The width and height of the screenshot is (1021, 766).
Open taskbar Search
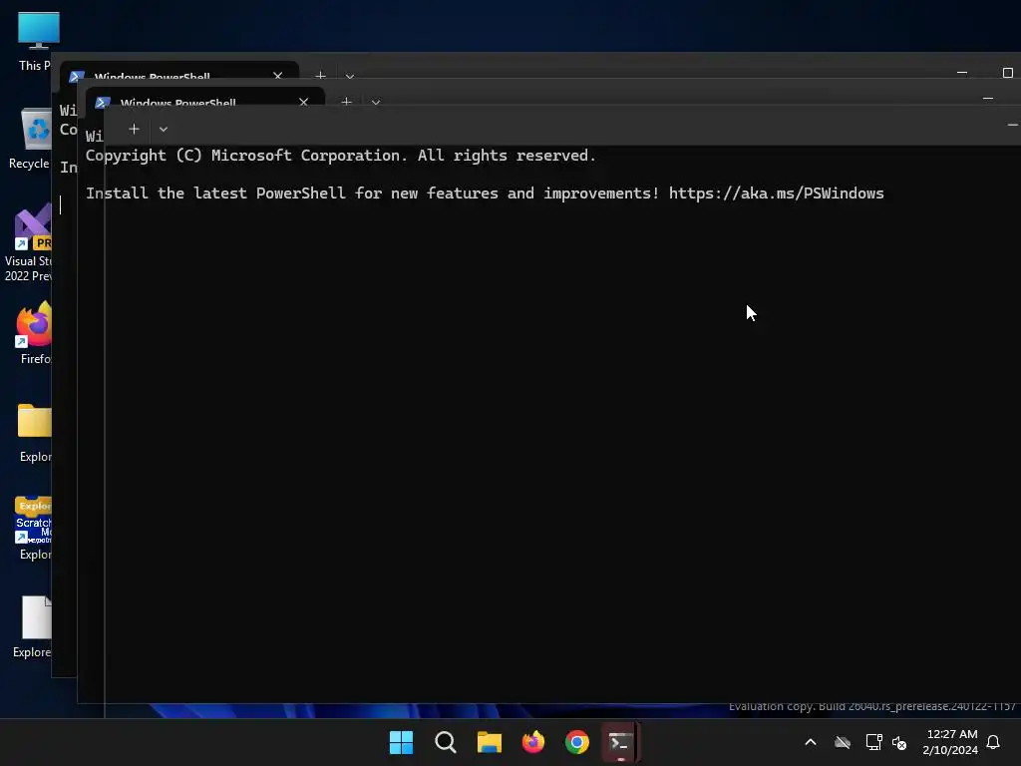point(446,742)
